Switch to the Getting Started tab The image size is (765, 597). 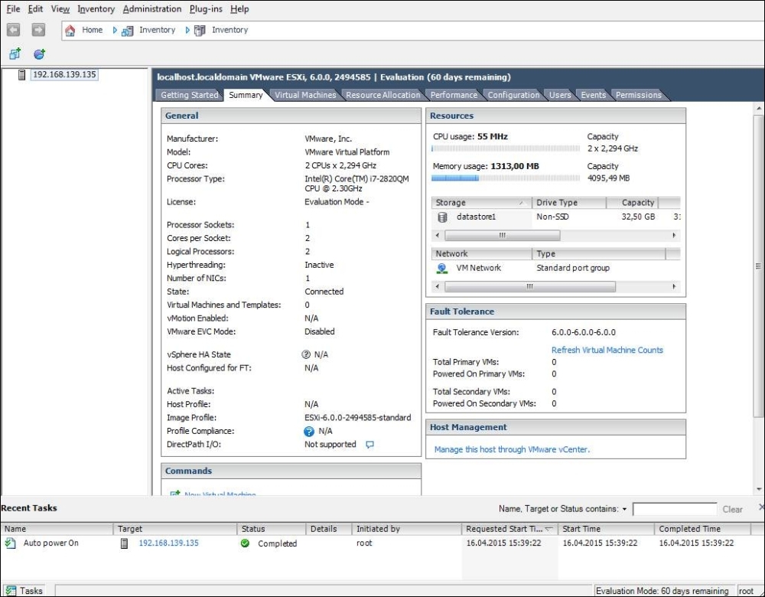[x=189, y=95]
